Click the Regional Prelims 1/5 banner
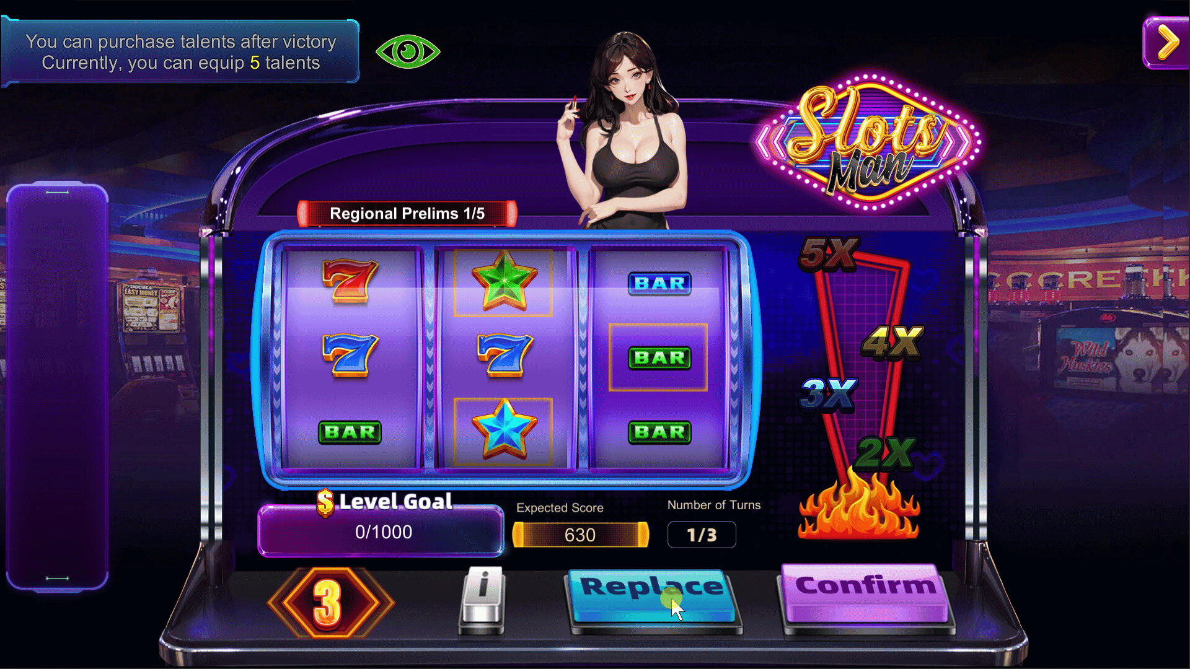Image resolution: width=1190 pixels, height=669 pixels. 407,214
